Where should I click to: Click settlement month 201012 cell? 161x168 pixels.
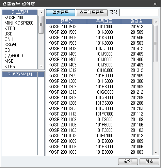(x=137, y=136)
